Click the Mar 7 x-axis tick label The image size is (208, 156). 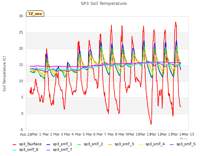coord(101,134)
